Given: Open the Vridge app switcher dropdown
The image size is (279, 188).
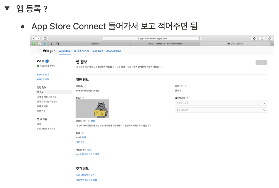Looking at the screenshot, I should point(50,51).
